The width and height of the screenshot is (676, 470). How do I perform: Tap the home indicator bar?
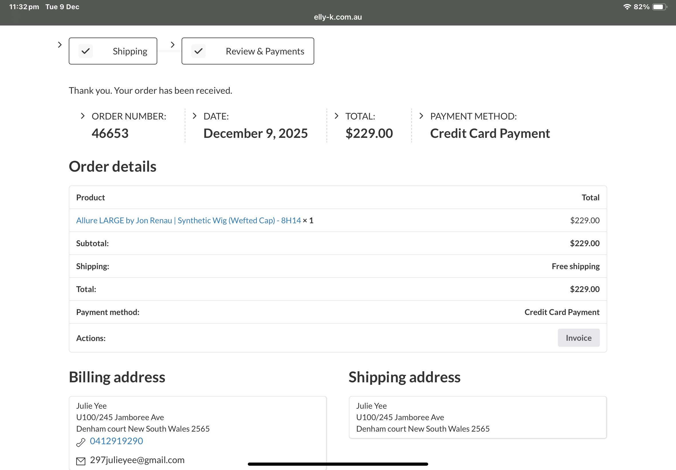tap(337, 464)
